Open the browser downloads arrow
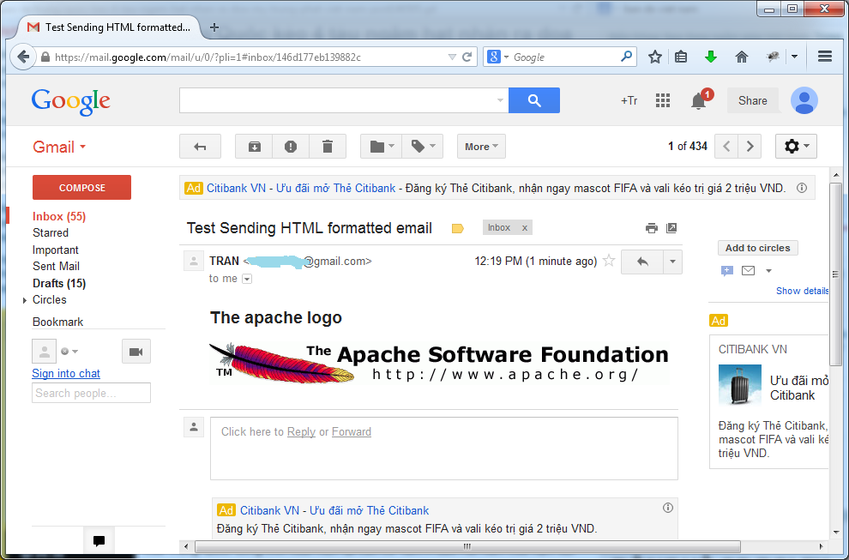This screenshot has width=849, height=560. [710, 57]
